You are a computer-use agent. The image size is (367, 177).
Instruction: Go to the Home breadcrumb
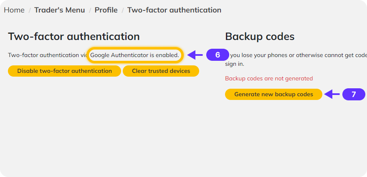click(14, 10)
